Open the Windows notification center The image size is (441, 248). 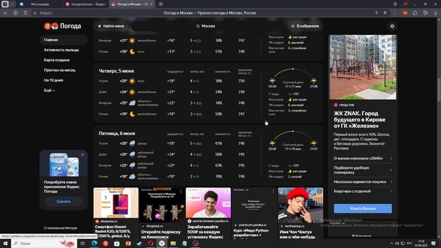433,243
